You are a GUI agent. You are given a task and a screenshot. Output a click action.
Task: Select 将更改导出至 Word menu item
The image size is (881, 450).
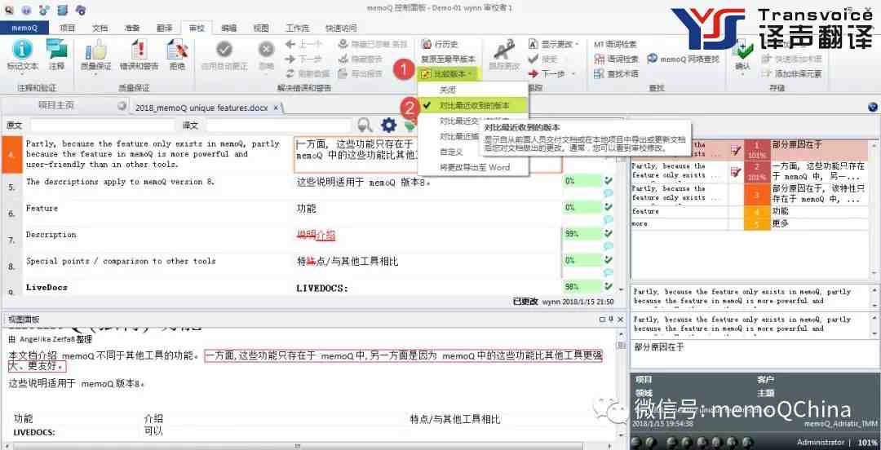point(474,167)
